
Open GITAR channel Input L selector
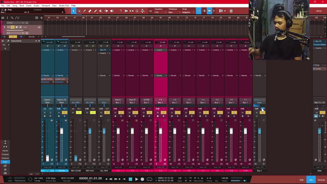(x=48, y=100)
